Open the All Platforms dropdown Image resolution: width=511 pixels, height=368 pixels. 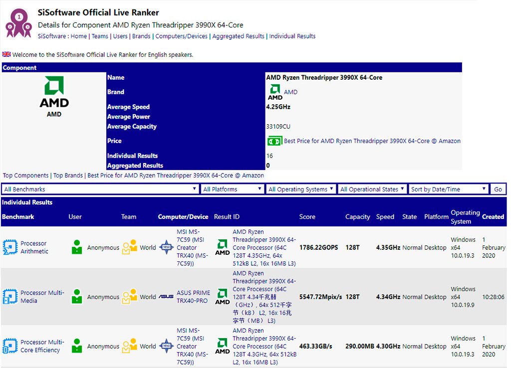pyautogui.click(x=232, y=189)
